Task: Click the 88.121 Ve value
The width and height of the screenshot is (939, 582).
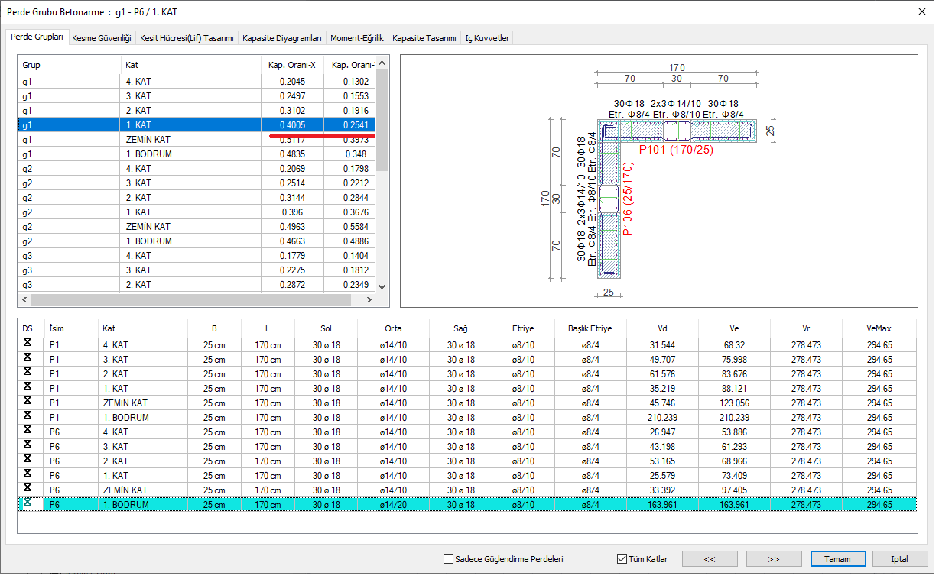Action: [735, 388]
